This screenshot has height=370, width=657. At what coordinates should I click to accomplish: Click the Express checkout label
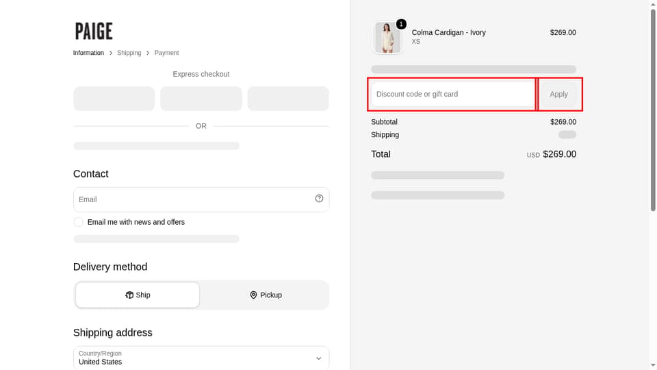[201, 74]
